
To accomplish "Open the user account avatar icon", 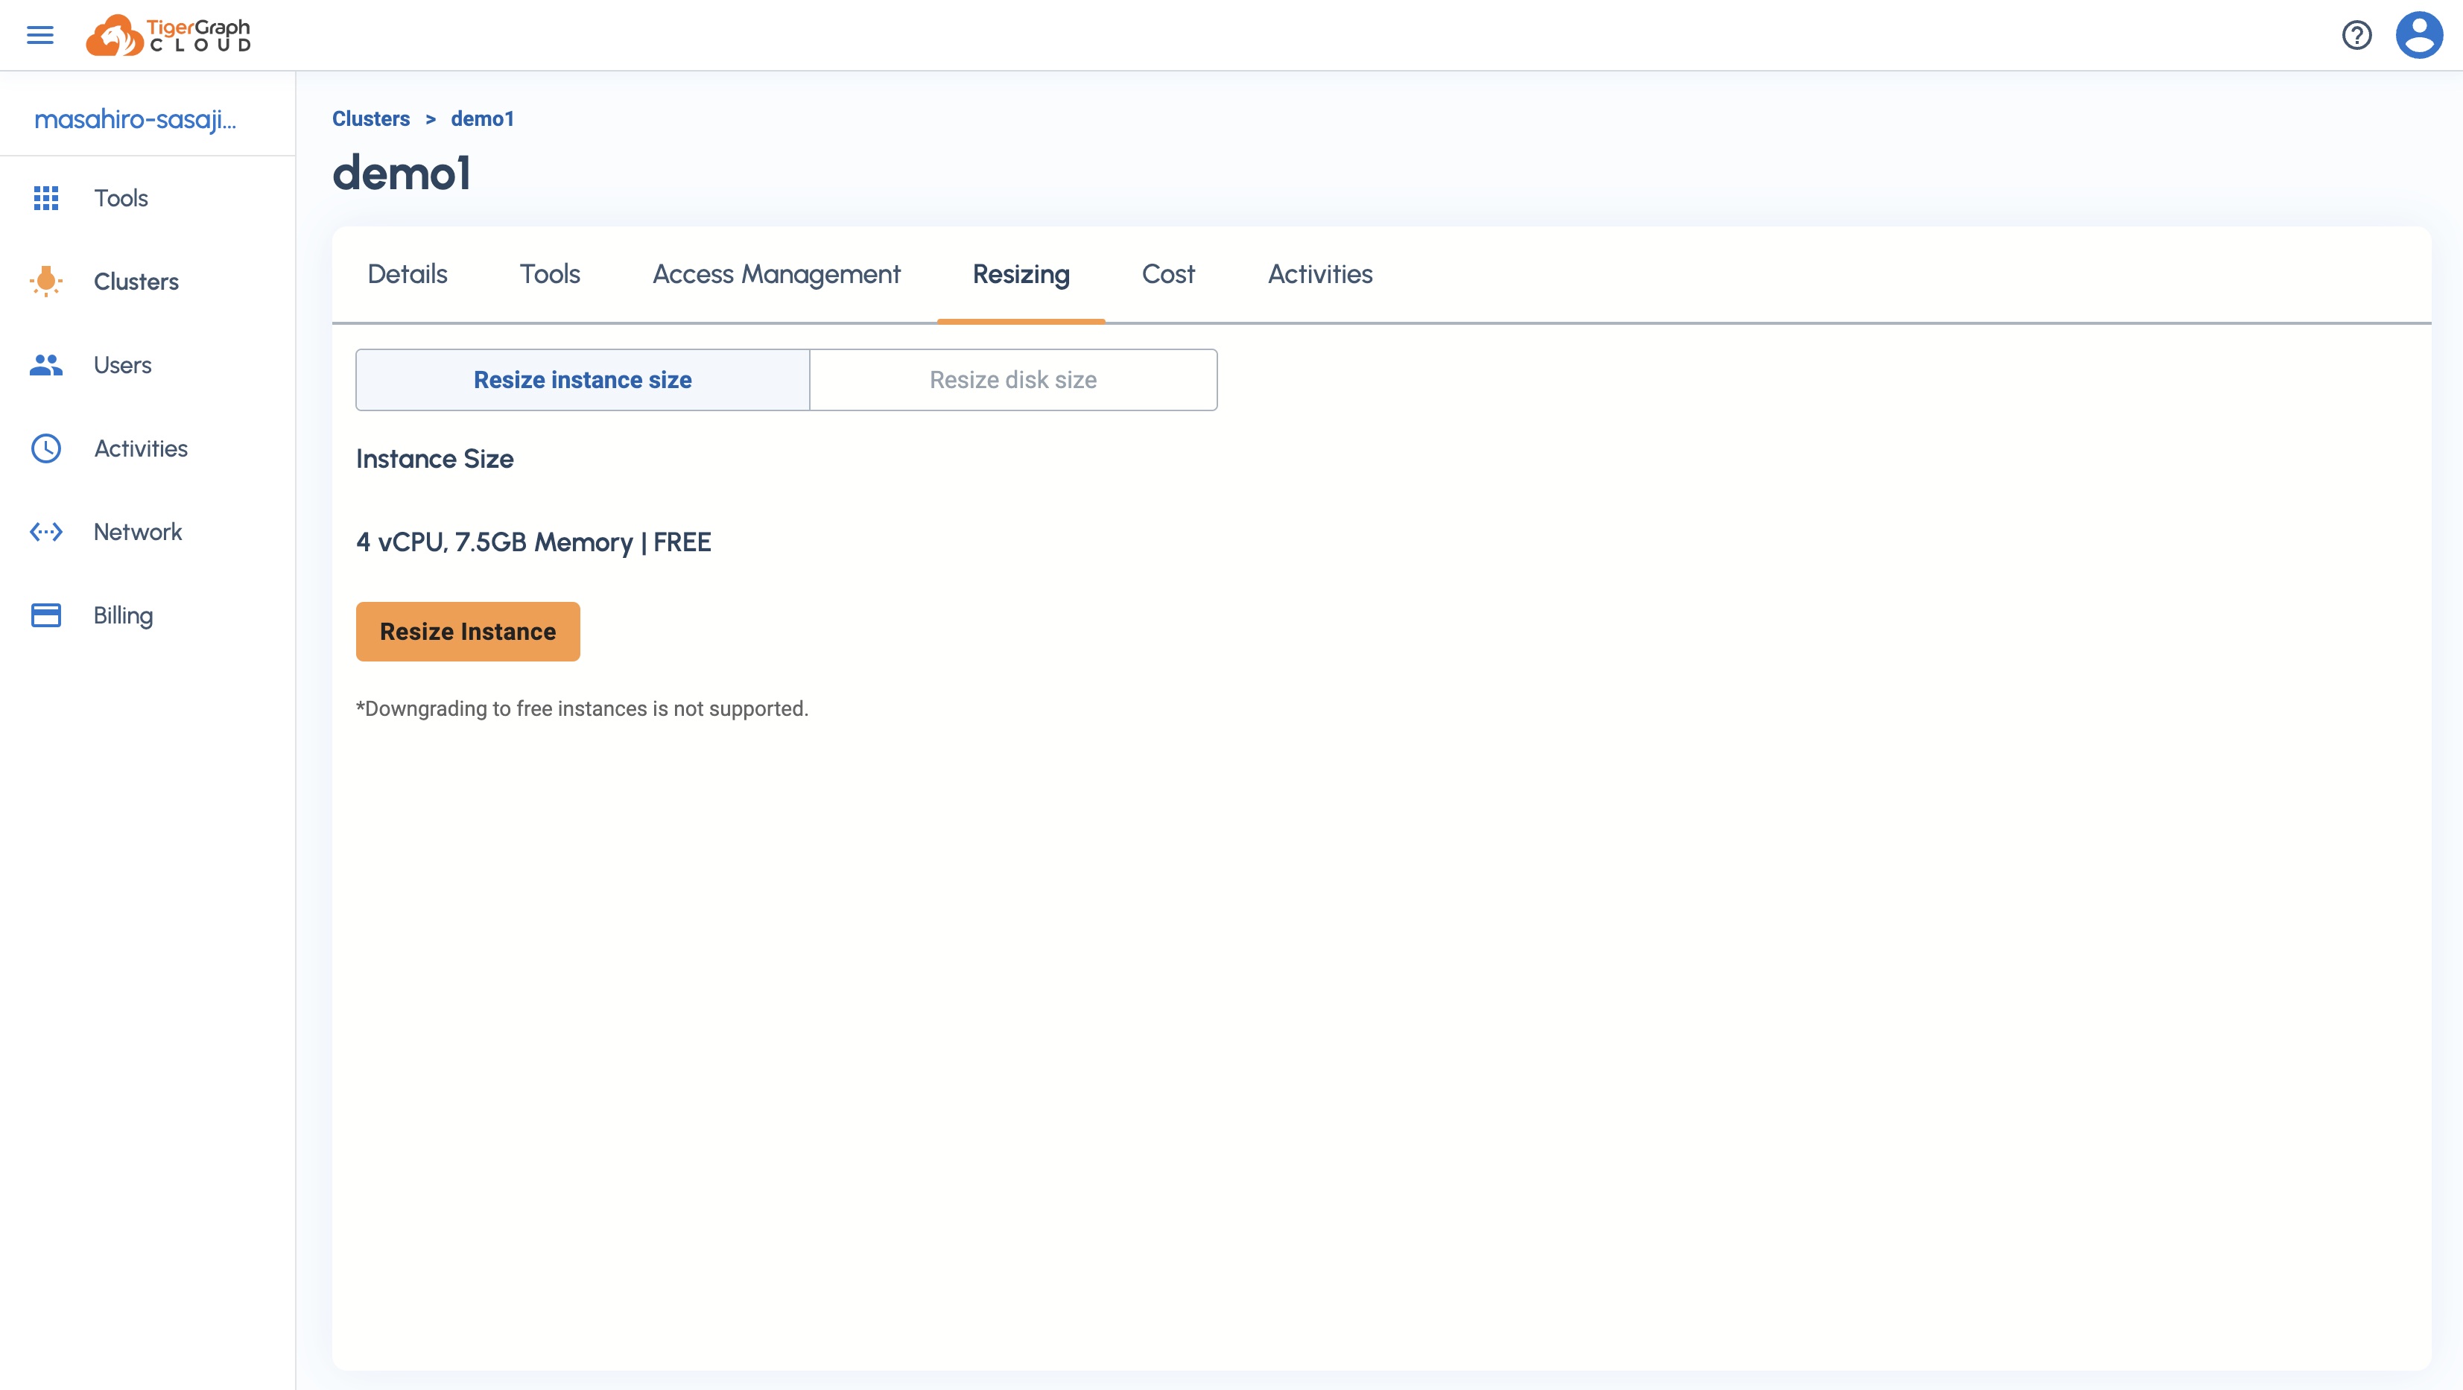I will 2419,35.
